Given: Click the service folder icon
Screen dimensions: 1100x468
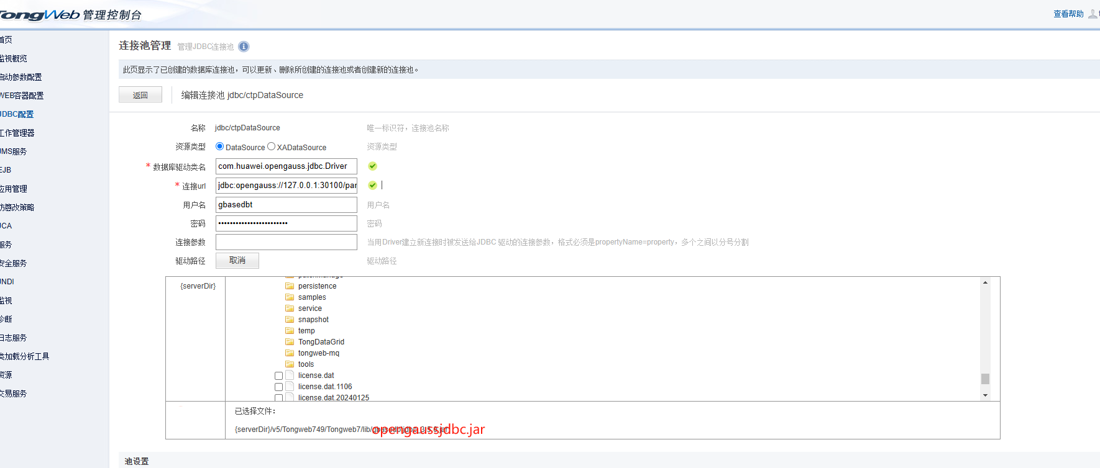Looking at the screenshot, I should click(290, 308).
